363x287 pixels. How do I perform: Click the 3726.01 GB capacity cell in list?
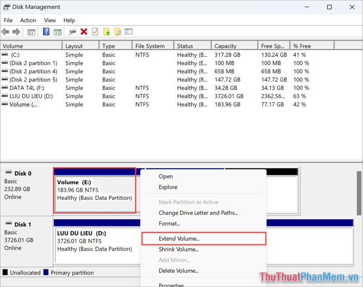click(229, 97)
